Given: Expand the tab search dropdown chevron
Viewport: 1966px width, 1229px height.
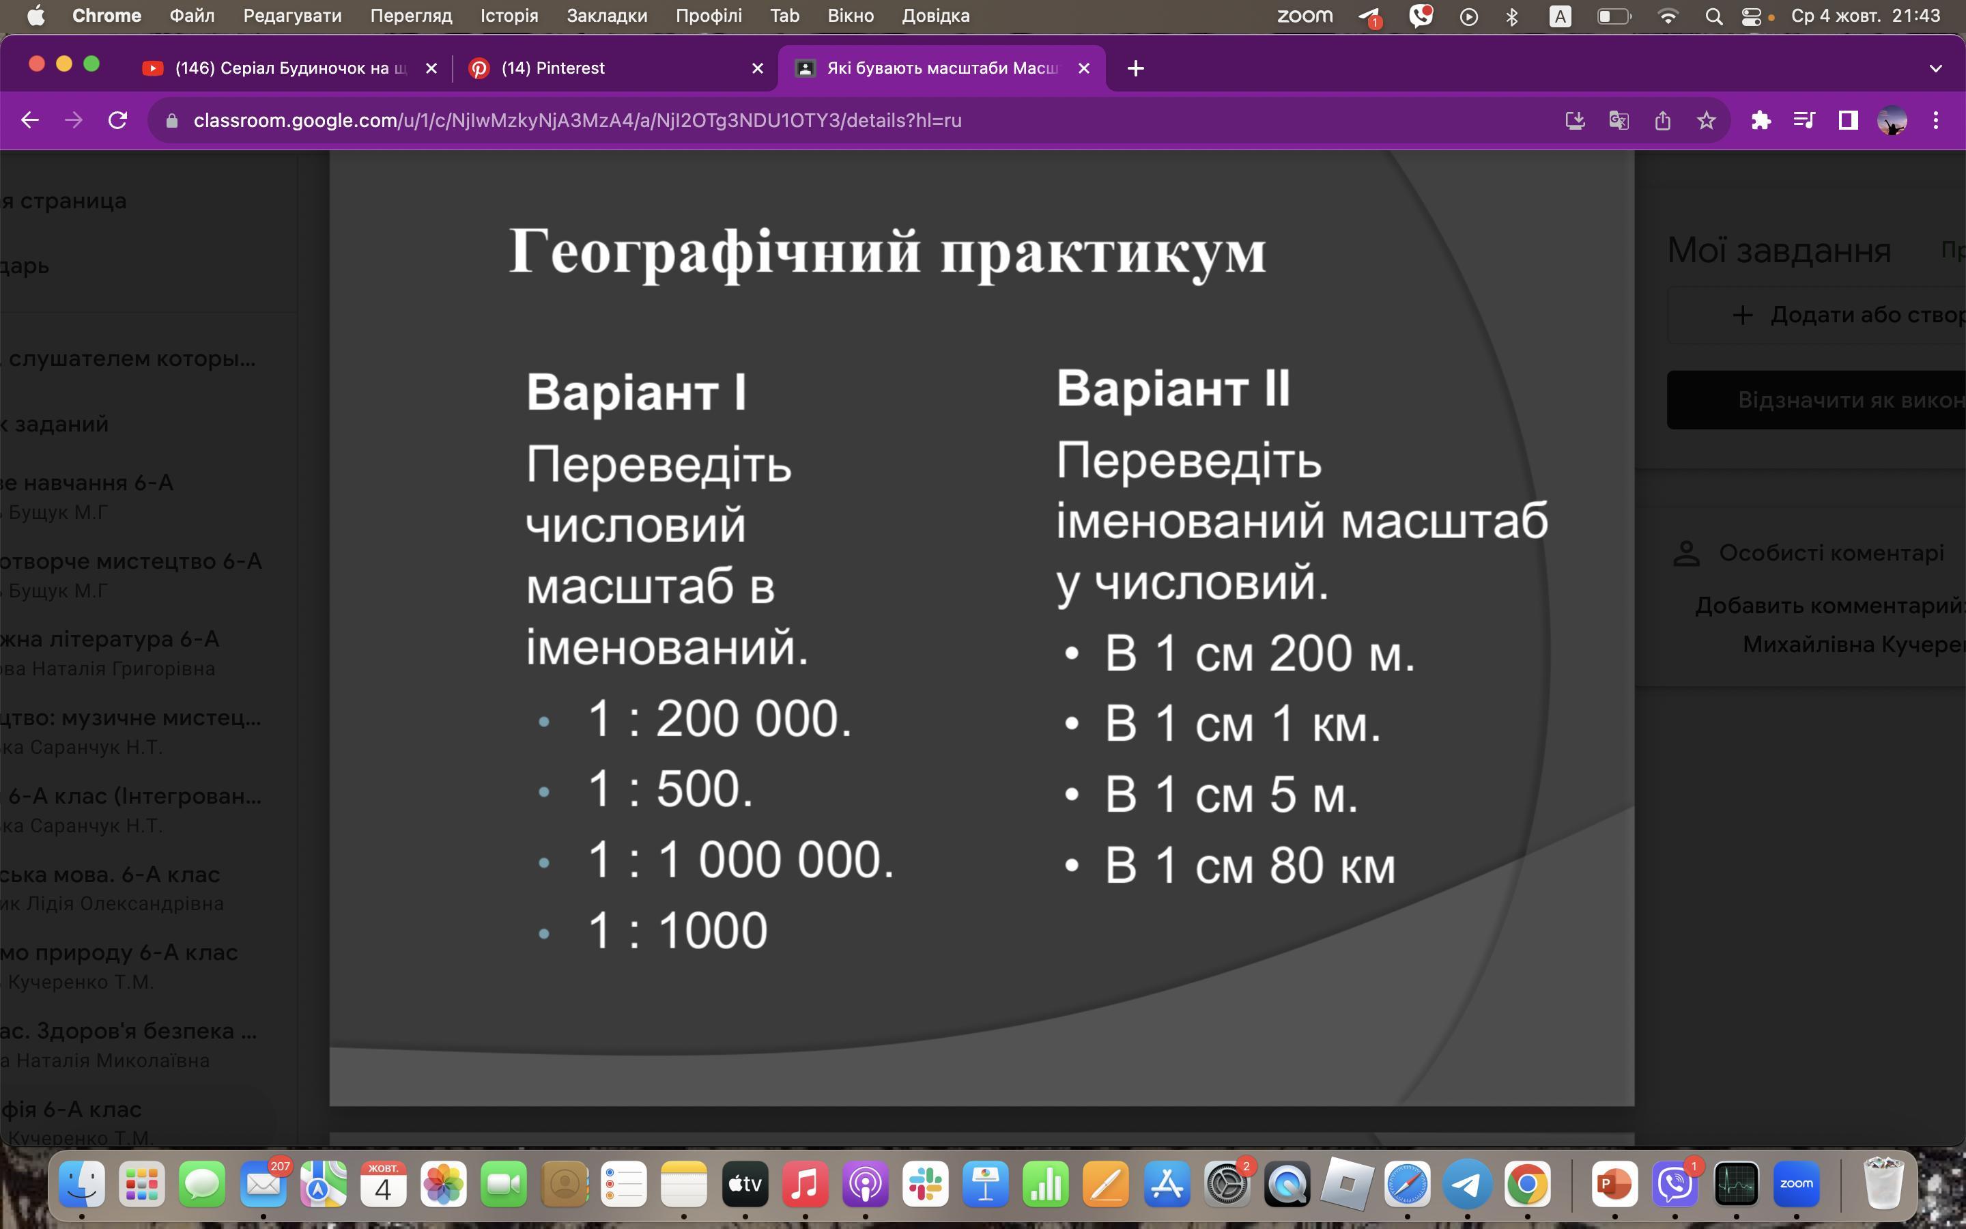Looking at the screenshot, I should tap(1935, 68).
